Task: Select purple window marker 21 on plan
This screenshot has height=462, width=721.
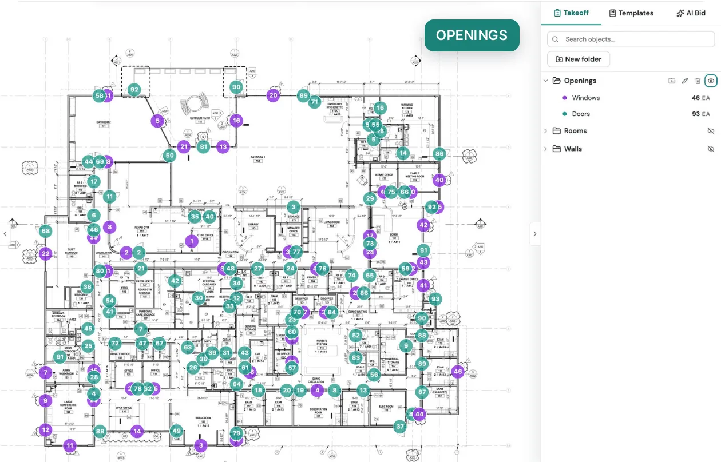Action: (184, 147)
